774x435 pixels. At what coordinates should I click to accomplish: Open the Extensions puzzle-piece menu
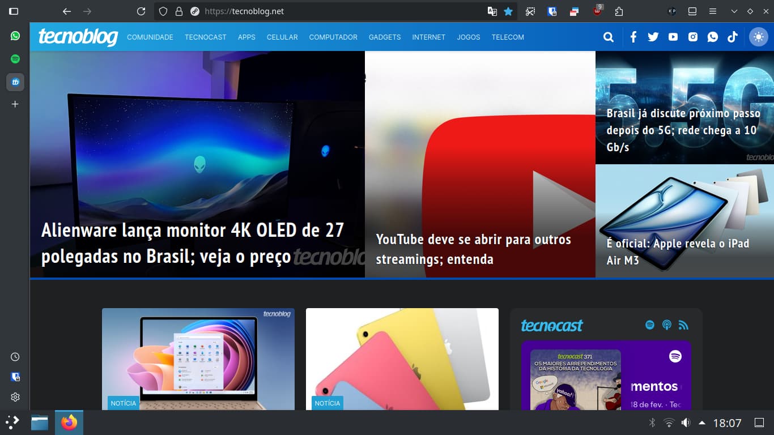tap(619, 11)
